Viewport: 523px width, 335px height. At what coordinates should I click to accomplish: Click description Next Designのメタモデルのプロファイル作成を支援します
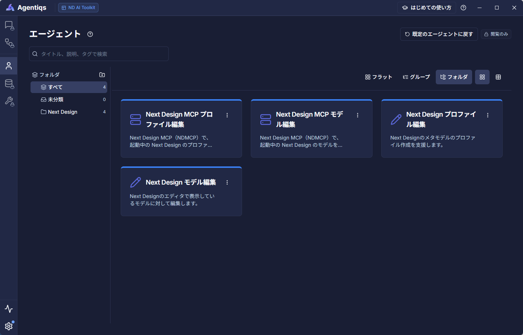(x=433, y=141)
